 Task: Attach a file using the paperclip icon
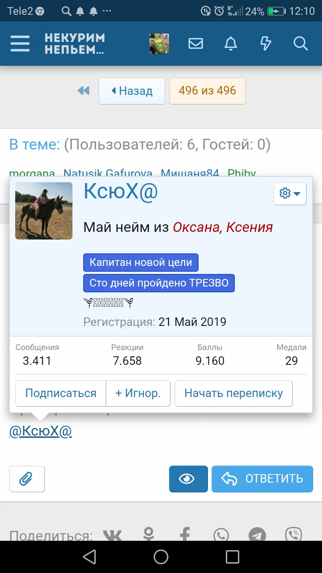[x=27, y=479]
